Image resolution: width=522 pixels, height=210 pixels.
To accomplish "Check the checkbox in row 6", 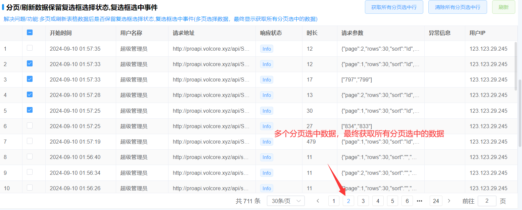I will [30, 125].
